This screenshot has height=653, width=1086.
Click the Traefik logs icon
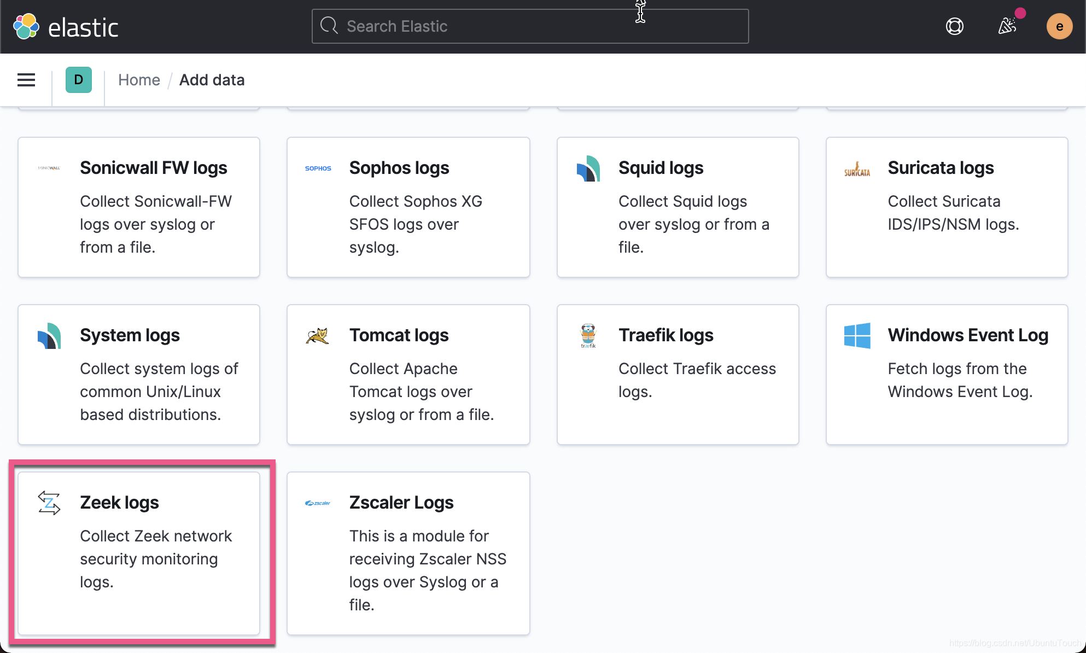click(x=588, y=335)
